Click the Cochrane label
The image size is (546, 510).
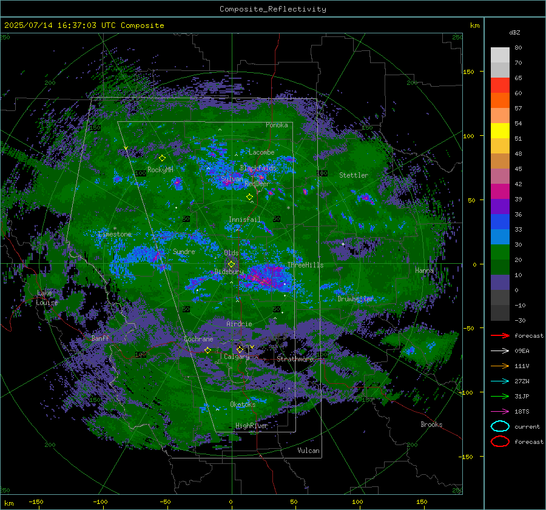198,339
